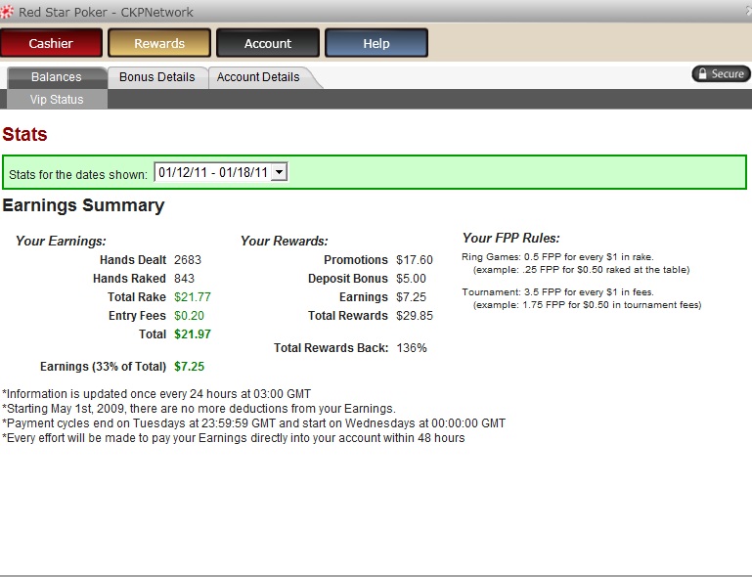The image size is (752, 577).
Task: Open the stats date range dropdown arrow
Action: [x=279, y=172]
